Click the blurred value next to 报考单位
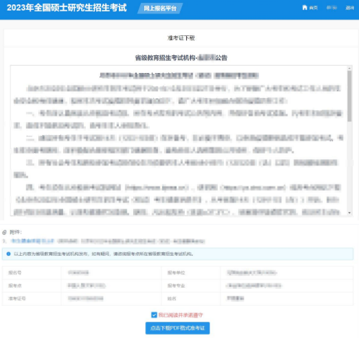359x338 pixels. coord(252,273)
